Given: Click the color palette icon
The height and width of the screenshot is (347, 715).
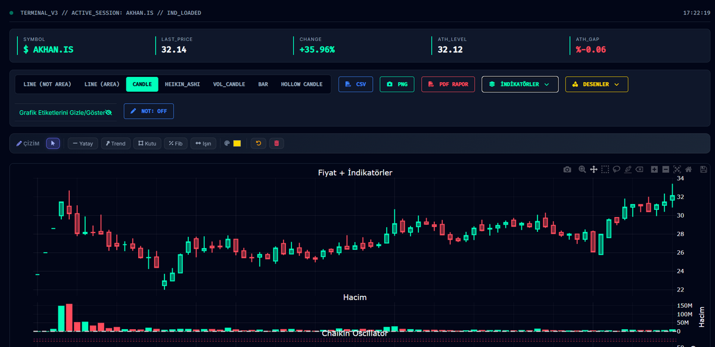Looking at the screenshot, I should (226, 143).
